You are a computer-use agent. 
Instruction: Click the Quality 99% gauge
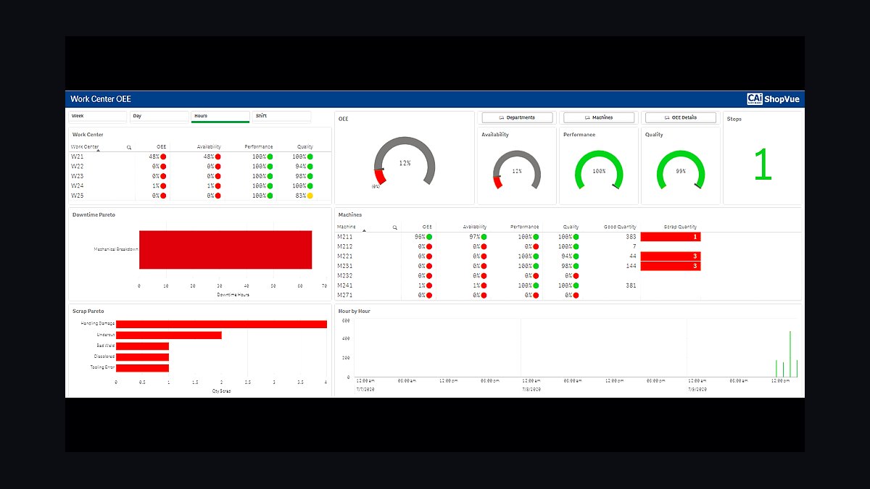681,171
